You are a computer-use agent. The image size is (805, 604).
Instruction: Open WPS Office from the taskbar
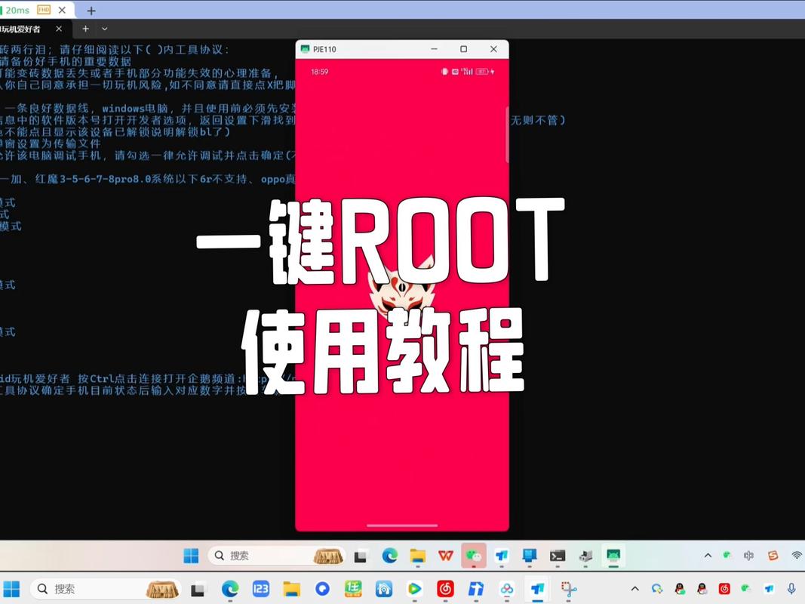445,555
